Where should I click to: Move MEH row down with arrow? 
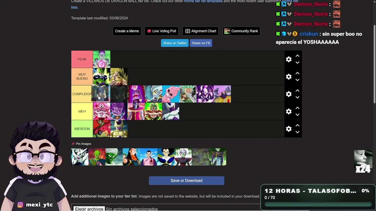(297, 115)
